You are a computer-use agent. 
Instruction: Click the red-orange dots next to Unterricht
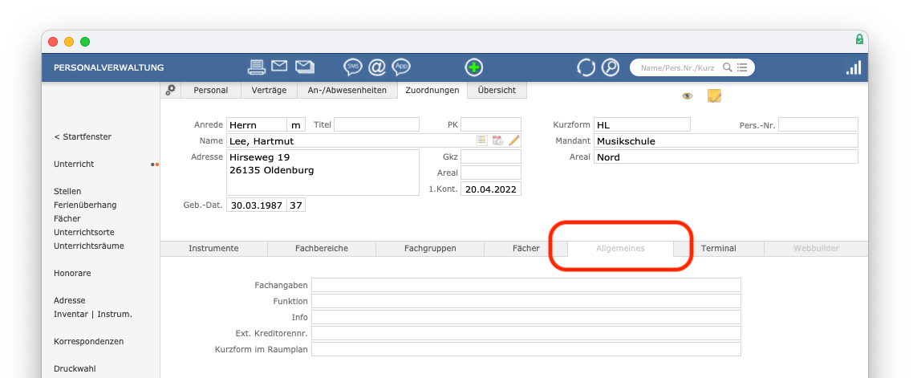[x=154, y=165]
